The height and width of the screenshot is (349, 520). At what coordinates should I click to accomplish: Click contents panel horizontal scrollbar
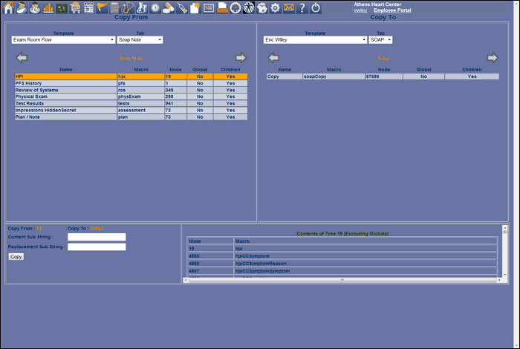[x=342, y=280]
